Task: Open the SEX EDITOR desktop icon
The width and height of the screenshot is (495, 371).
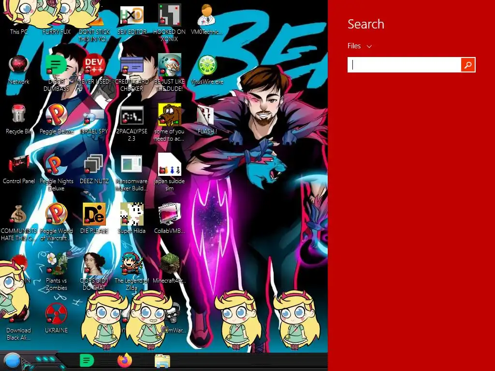Action: click(131, 15)
